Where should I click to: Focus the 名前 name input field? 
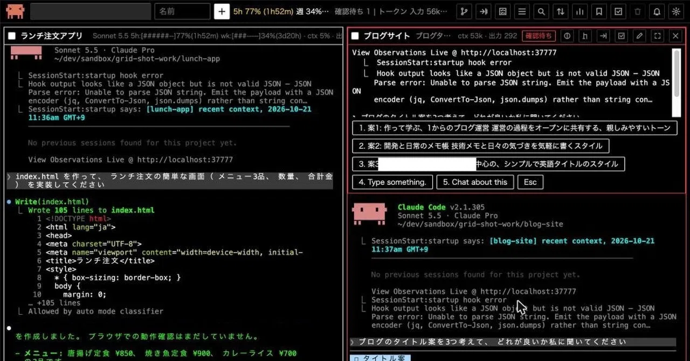coord(182,11)
